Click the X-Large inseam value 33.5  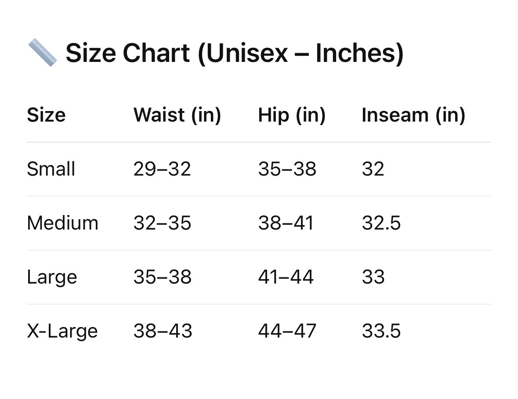(x=381, y=331)
